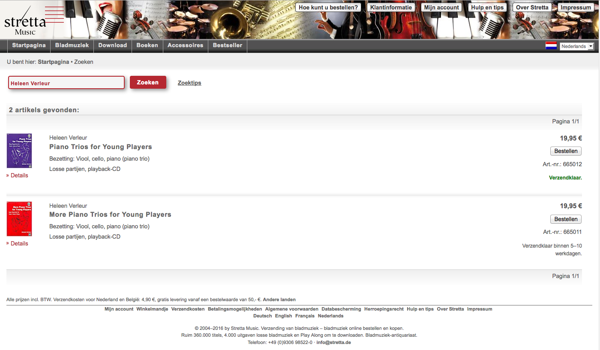Open the Accessoires menu item
The height and width of the screenshot is (350, 600).
click(x=186, y=45)
